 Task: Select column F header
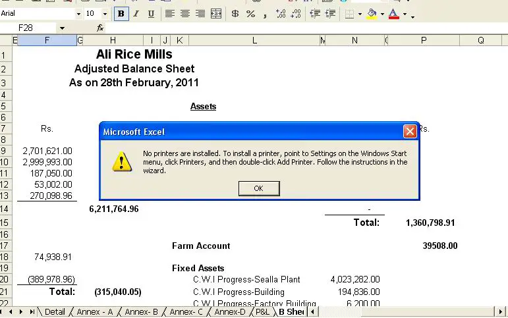(x=47, y=40)
